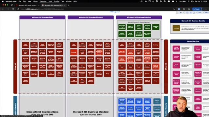Screen dimensions: 209x117
Task: Open Litigation Hold & eDiscovery tile
Action: pyautogui.click(x=122, y=59)
